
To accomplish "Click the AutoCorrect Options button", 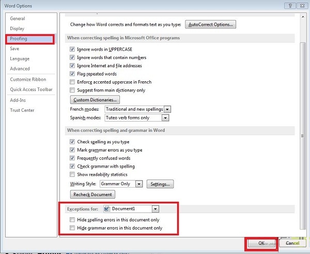I will tap(211, 24).
